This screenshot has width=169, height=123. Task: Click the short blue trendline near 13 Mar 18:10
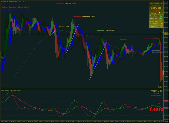tap(115, 63)
